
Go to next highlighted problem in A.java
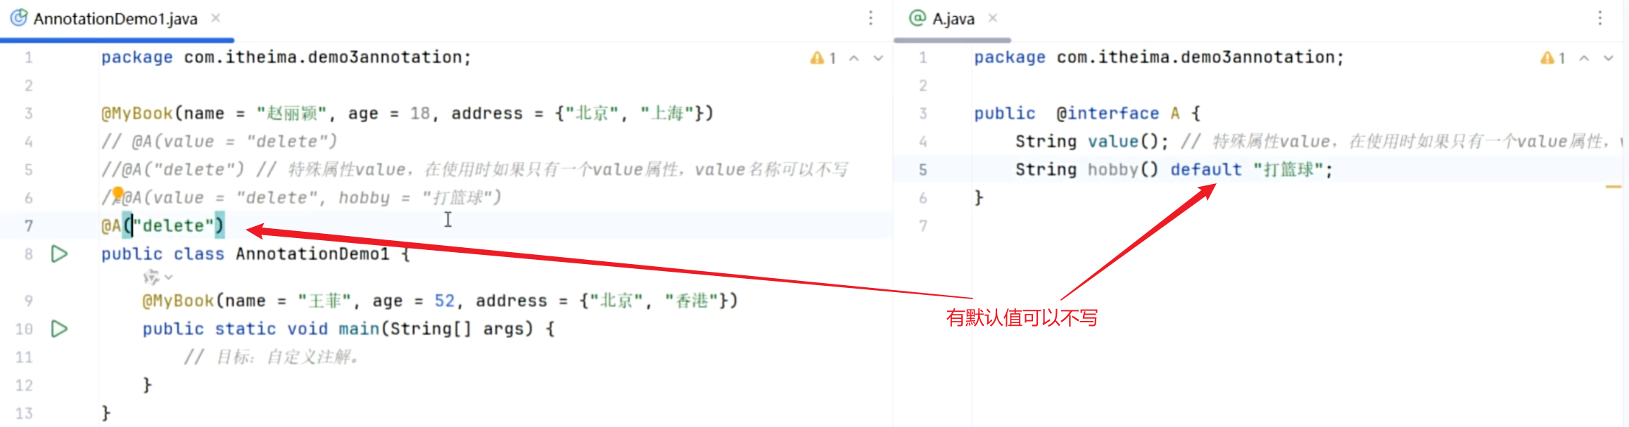1609,58
